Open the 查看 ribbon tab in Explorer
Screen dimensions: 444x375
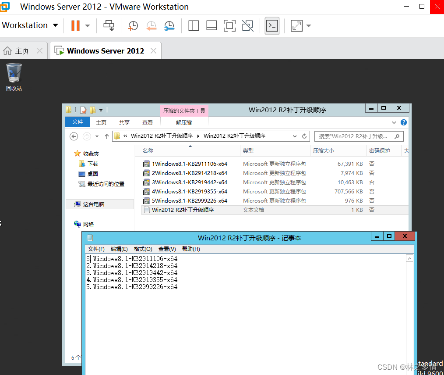pyautogui.click(x=148, y=122)
